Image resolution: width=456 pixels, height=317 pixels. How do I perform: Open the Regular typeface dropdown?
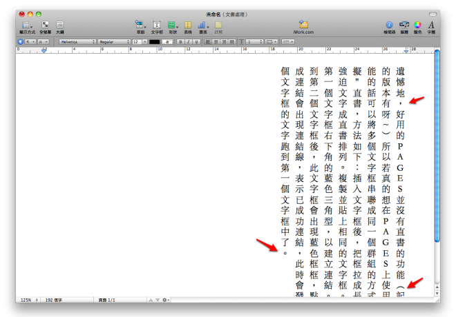tap(114, 42)
